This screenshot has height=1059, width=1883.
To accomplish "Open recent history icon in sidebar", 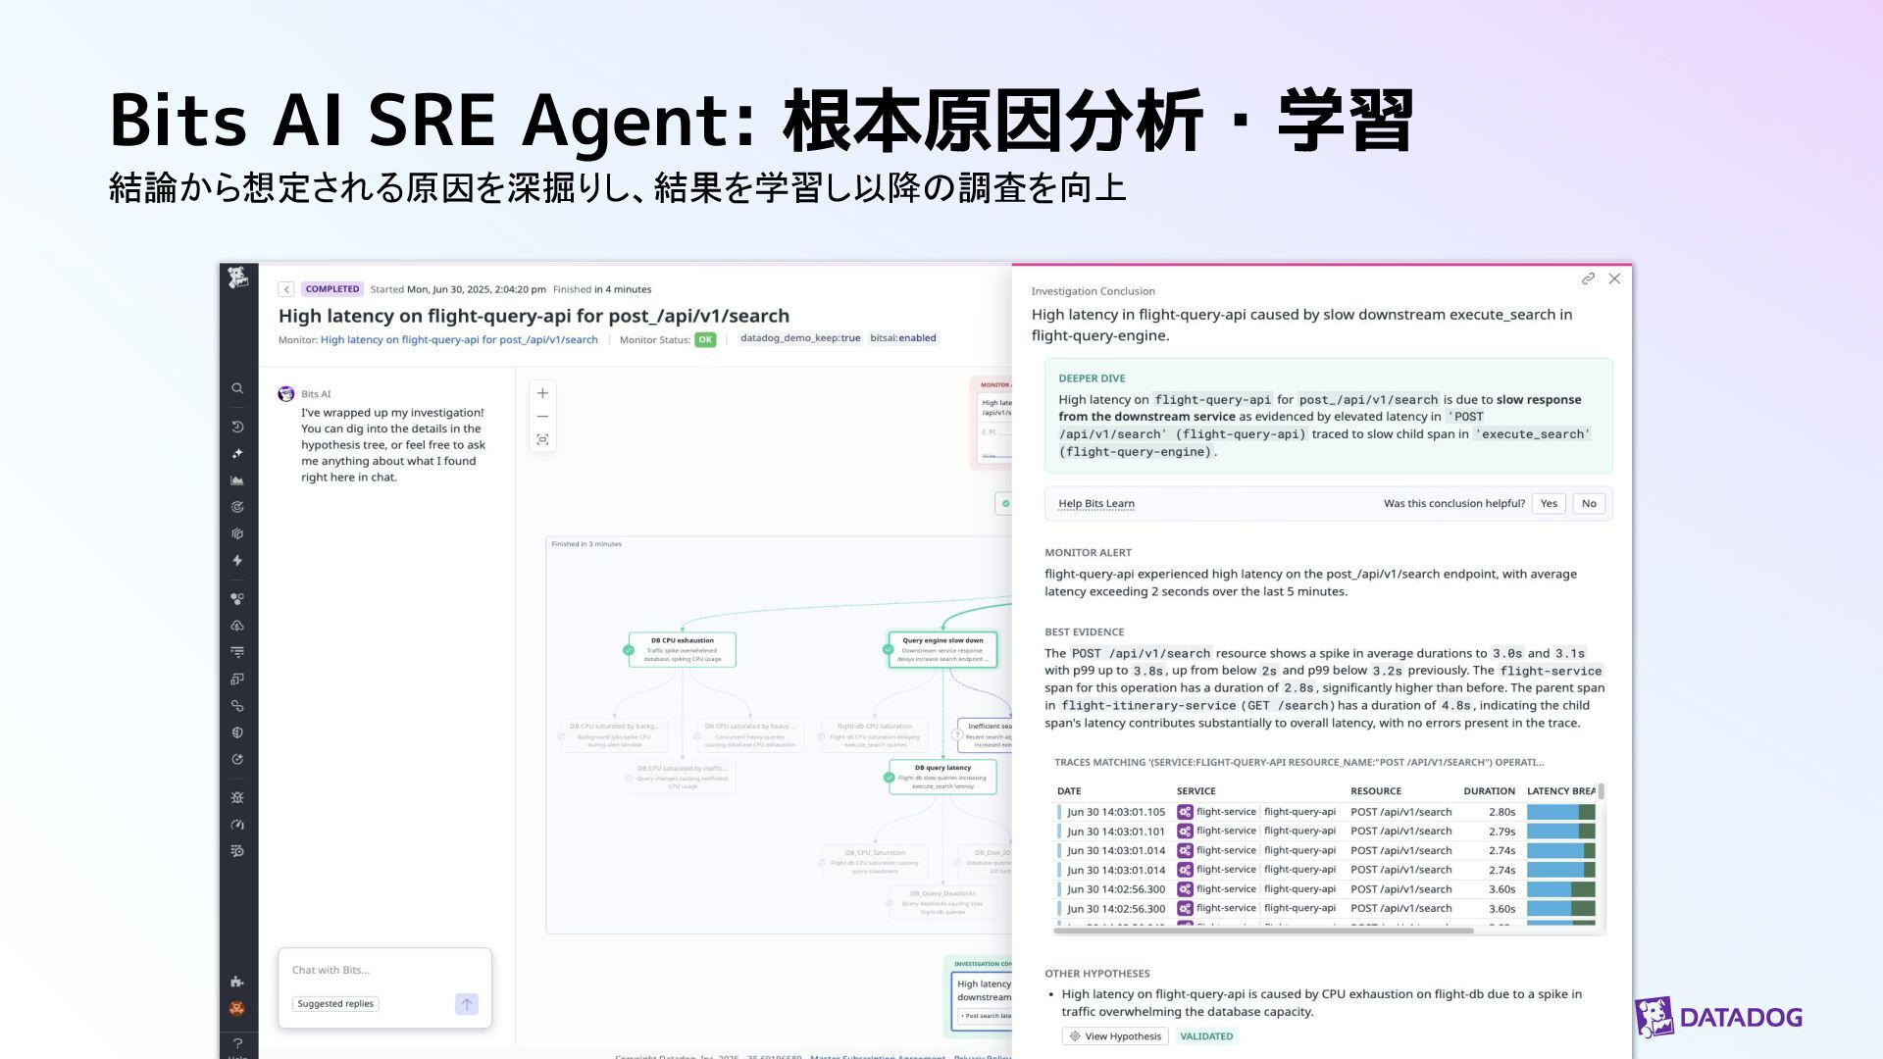I will pos(237,427).
